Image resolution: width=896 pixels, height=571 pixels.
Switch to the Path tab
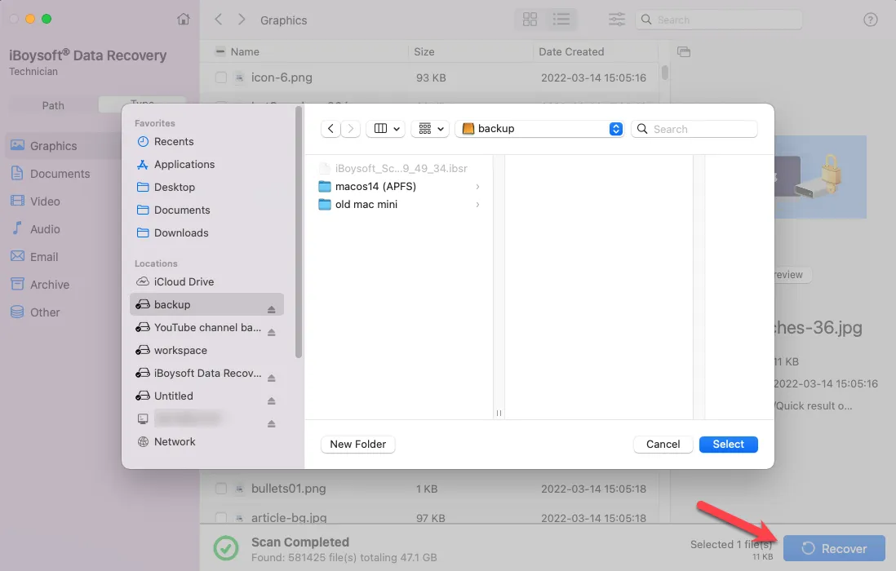tap(53, 105)
